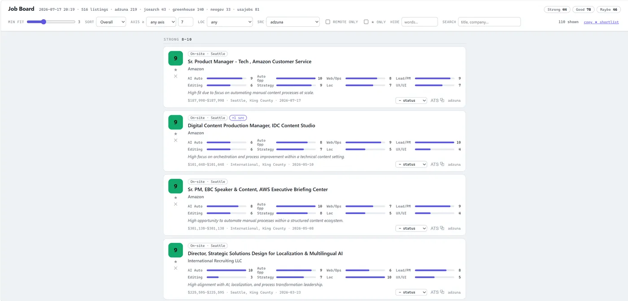628x301 pixels.
Task: Copy ATS icon on Digital Content Production Manager card
Action: click(442, 164)
